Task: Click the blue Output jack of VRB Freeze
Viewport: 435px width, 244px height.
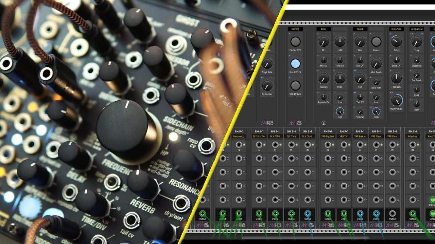Action: [x=360, y=213]
